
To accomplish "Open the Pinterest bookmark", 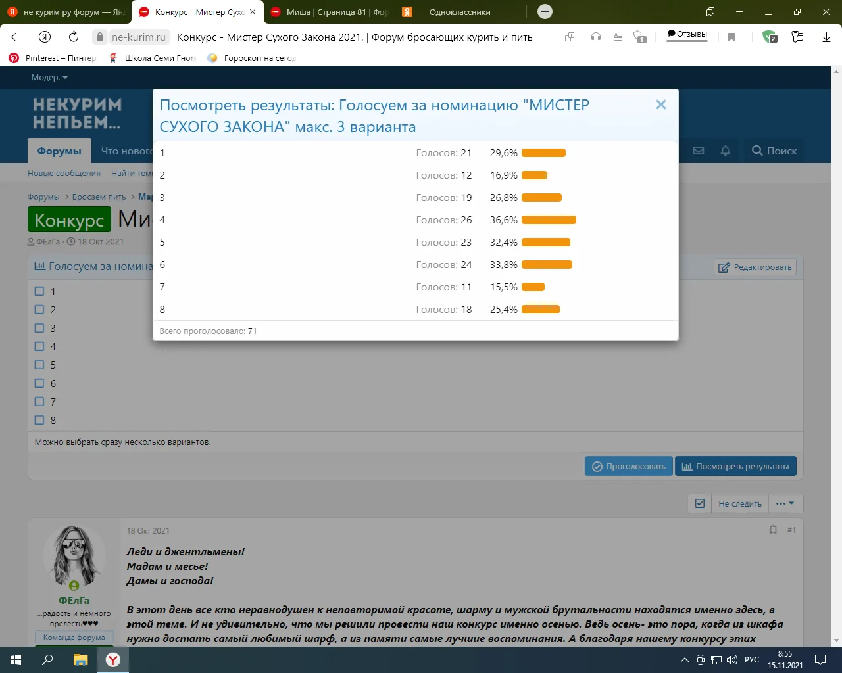I will (x=53, y=58).
